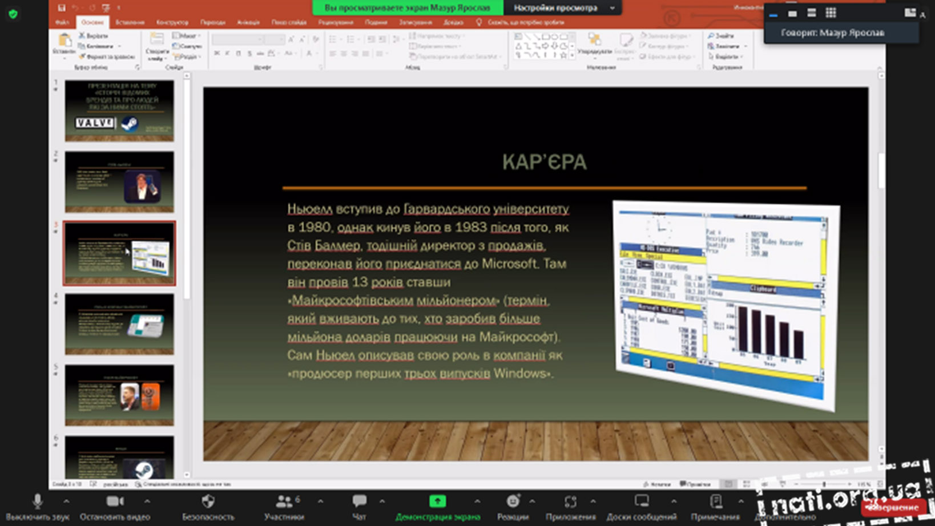Open the font size combo box
The image size is (935, 526).
pyautogui.click(x=275, y=39)
